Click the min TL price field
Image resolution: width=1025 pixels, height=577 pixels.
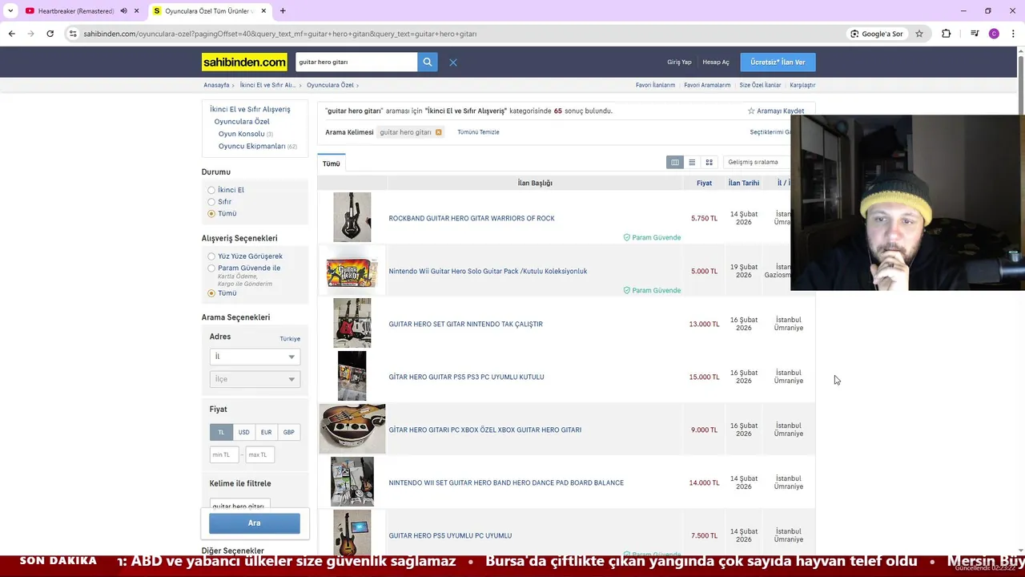[x=224, y=454]
